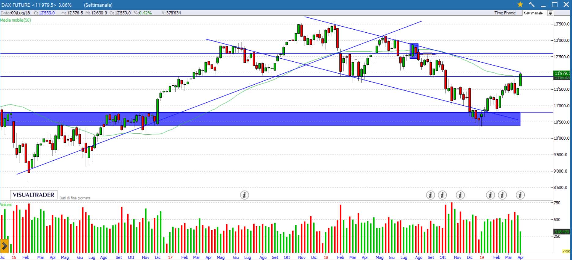Click the info marker above Ott 2018
Image resolution: width=572 pixels, height=260 pixels.
[x=442, y=195]
